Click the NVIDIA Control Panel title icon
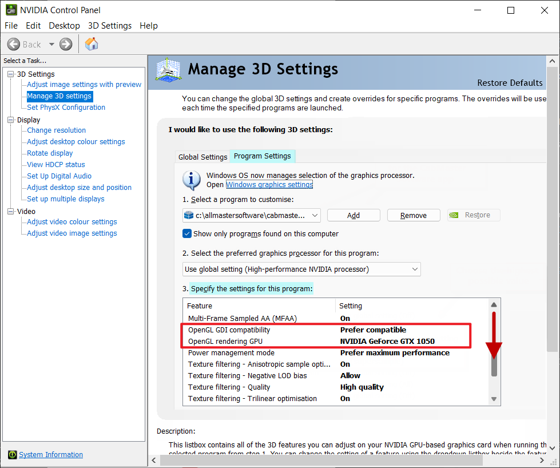This screenshot has height=468, width=560. (x=10, y=10)
